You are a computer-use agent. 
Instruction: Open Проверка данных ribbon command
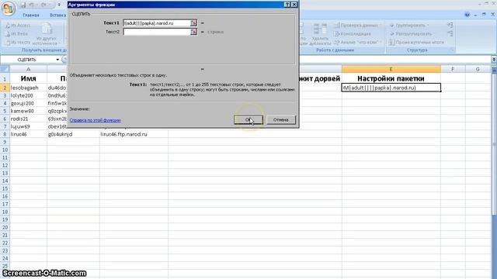point(357,25)
